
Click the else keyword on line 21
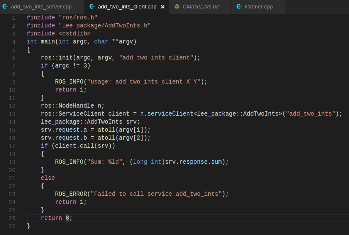coord(48,178)
